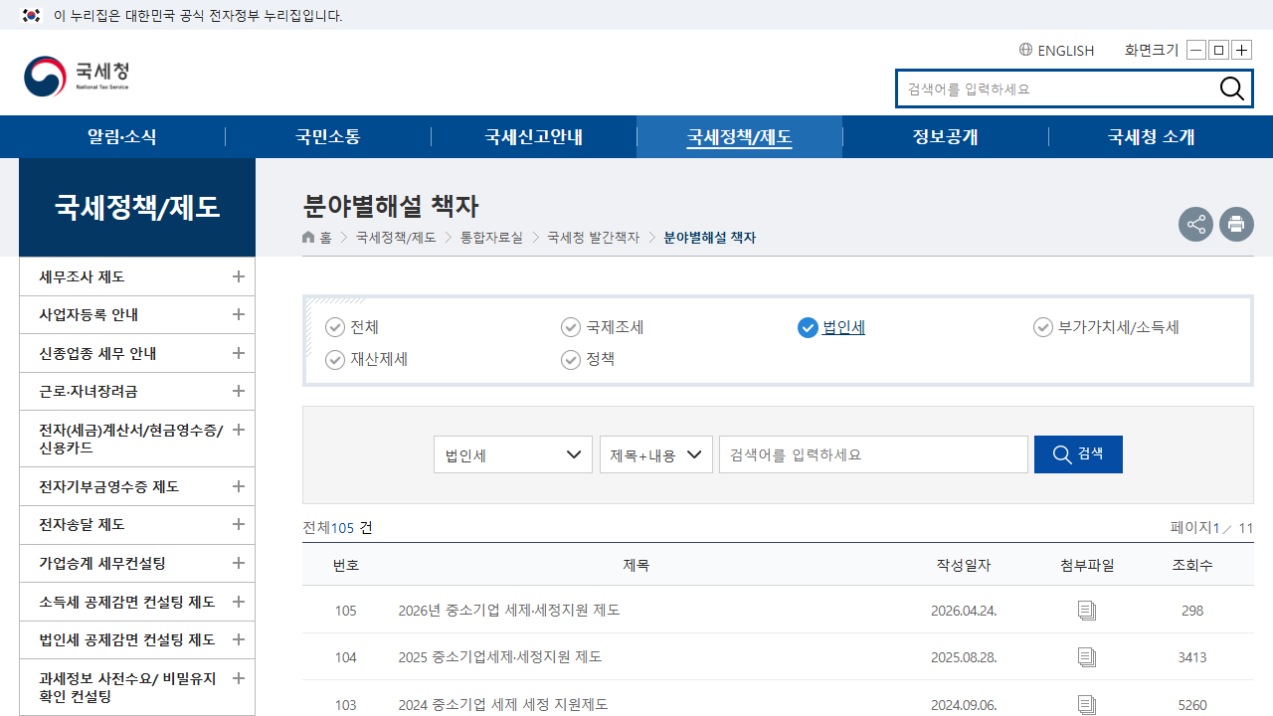Click the home icon in breadcrumb
Screen dimensions: 1273x716
tap(309, 238)
